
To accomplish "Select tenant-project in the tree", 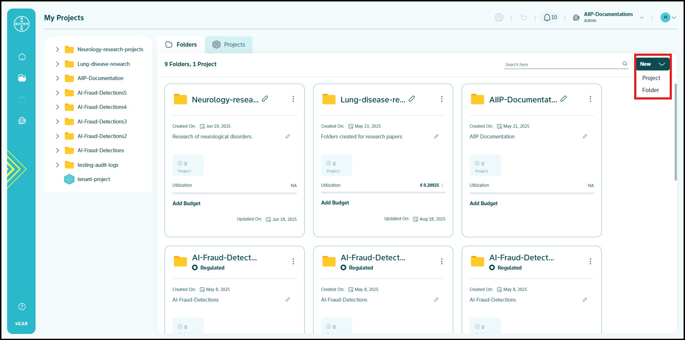I will pyautogui.click(x=94, y=179).
